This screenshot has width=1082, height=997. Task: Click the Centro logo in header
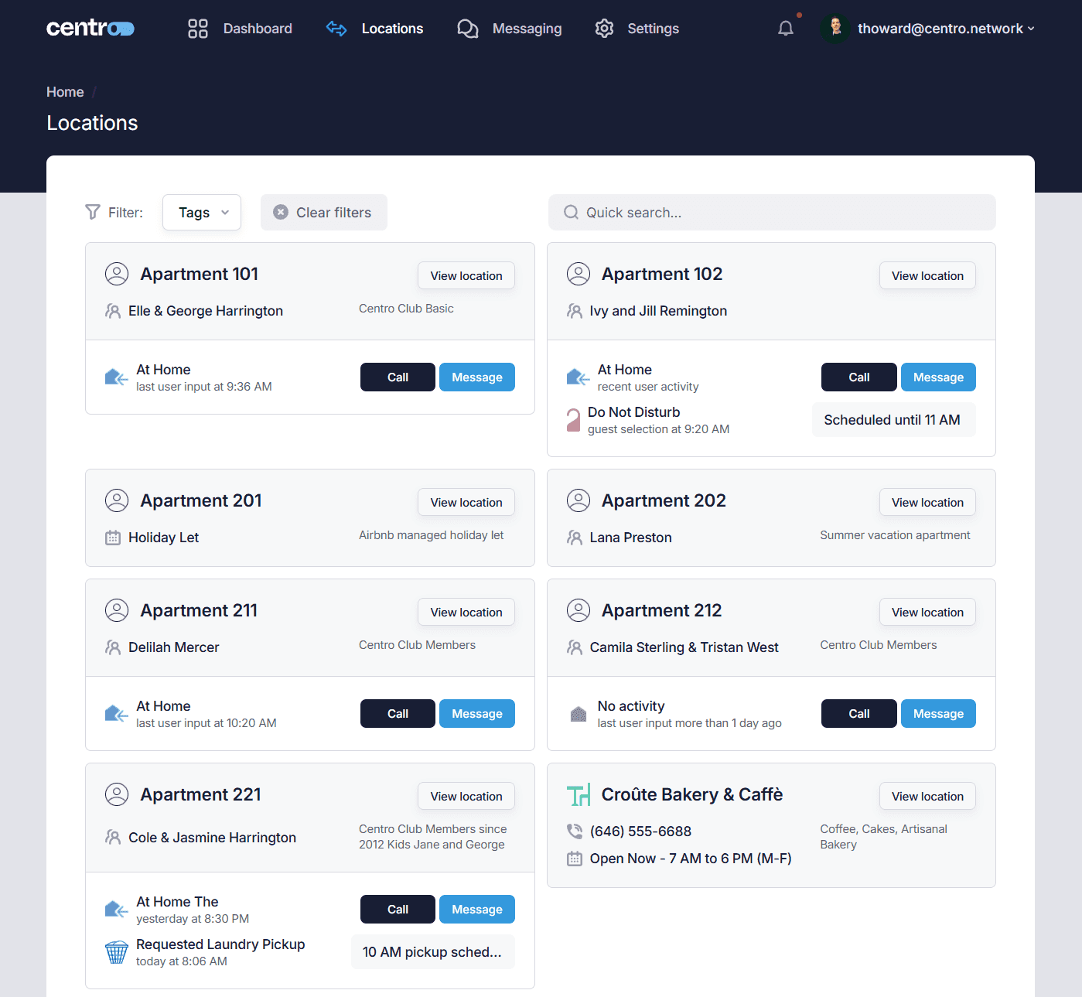click(90, 29)
